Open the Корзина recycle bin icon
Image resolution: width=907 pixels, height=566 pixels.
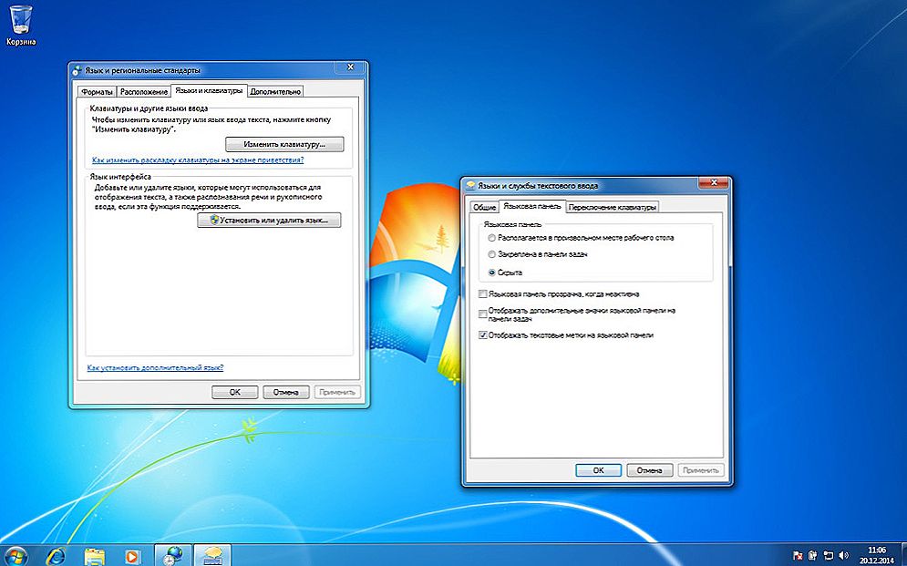coord(21,25)
